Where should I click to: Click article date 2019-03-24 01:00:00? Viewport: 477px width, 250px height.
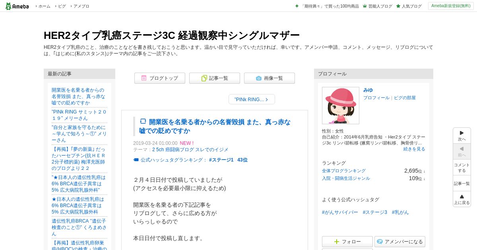point(155,143)
